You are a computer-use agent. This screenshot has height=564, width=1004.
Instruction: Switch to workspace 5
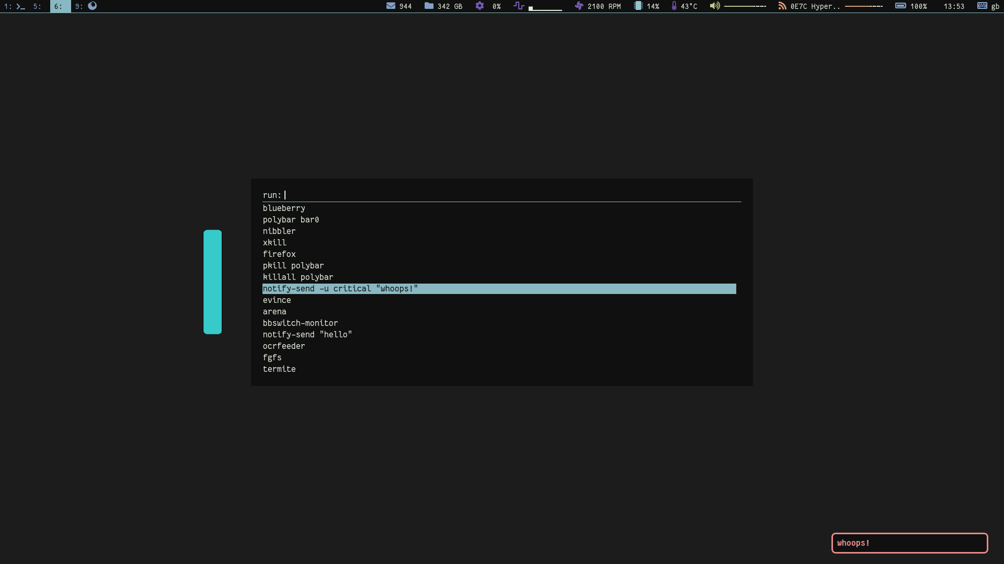[37, 6]
